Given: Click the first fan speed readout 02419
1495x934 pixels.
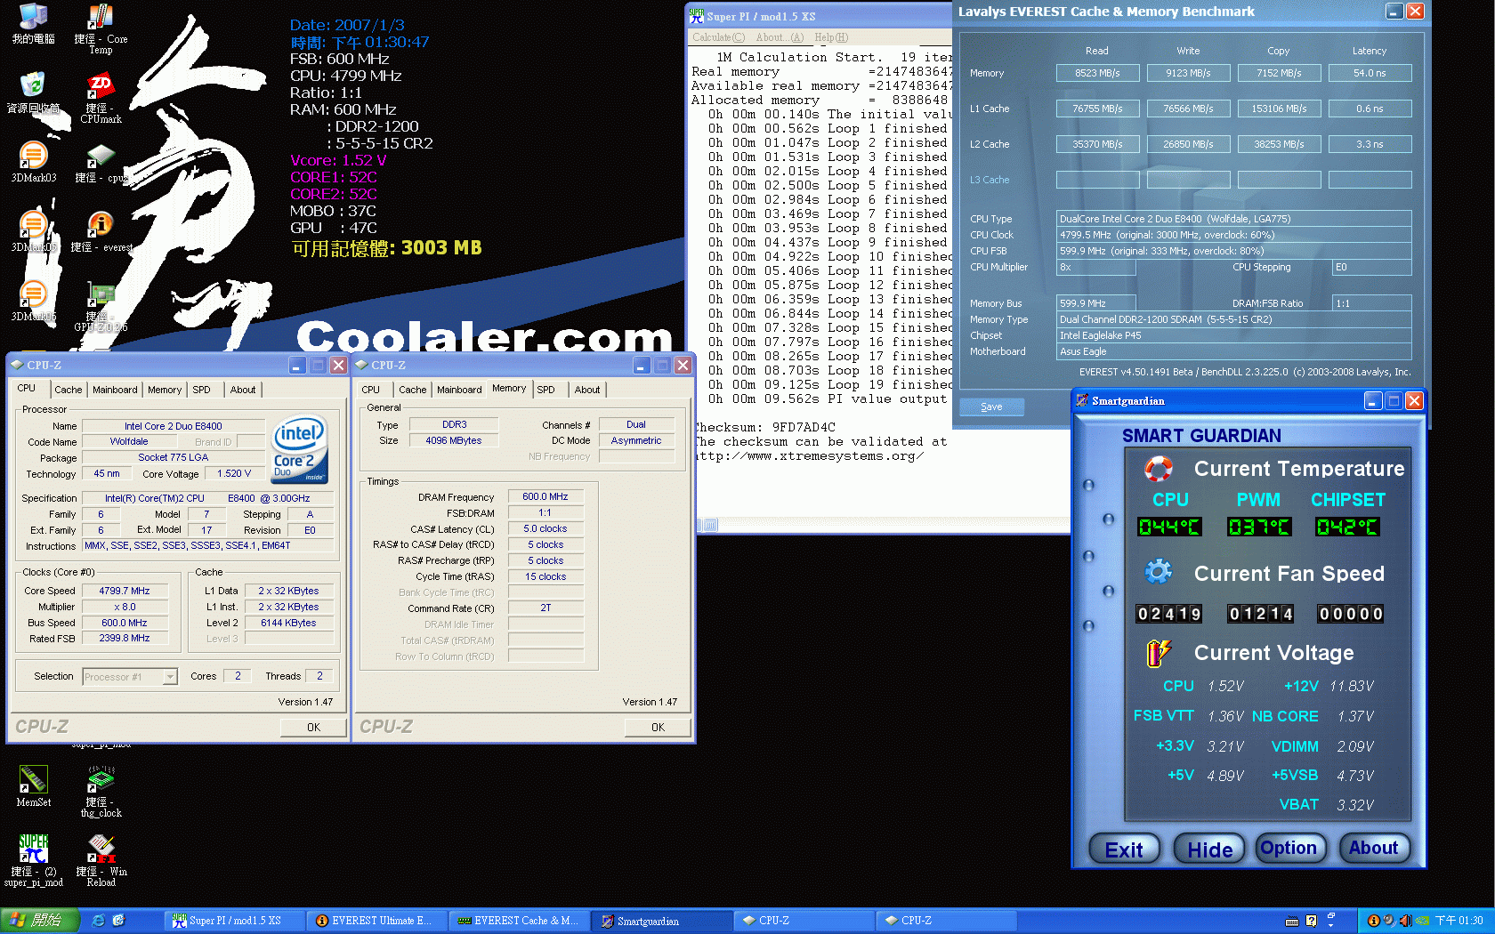Looking at the screenshot, I should tap(1169, 614).
